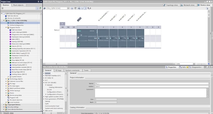Image resolution: width=213 pixels, height=114 pixels.
Task: Select Device configuration in project tree
Action: (16, 23)
